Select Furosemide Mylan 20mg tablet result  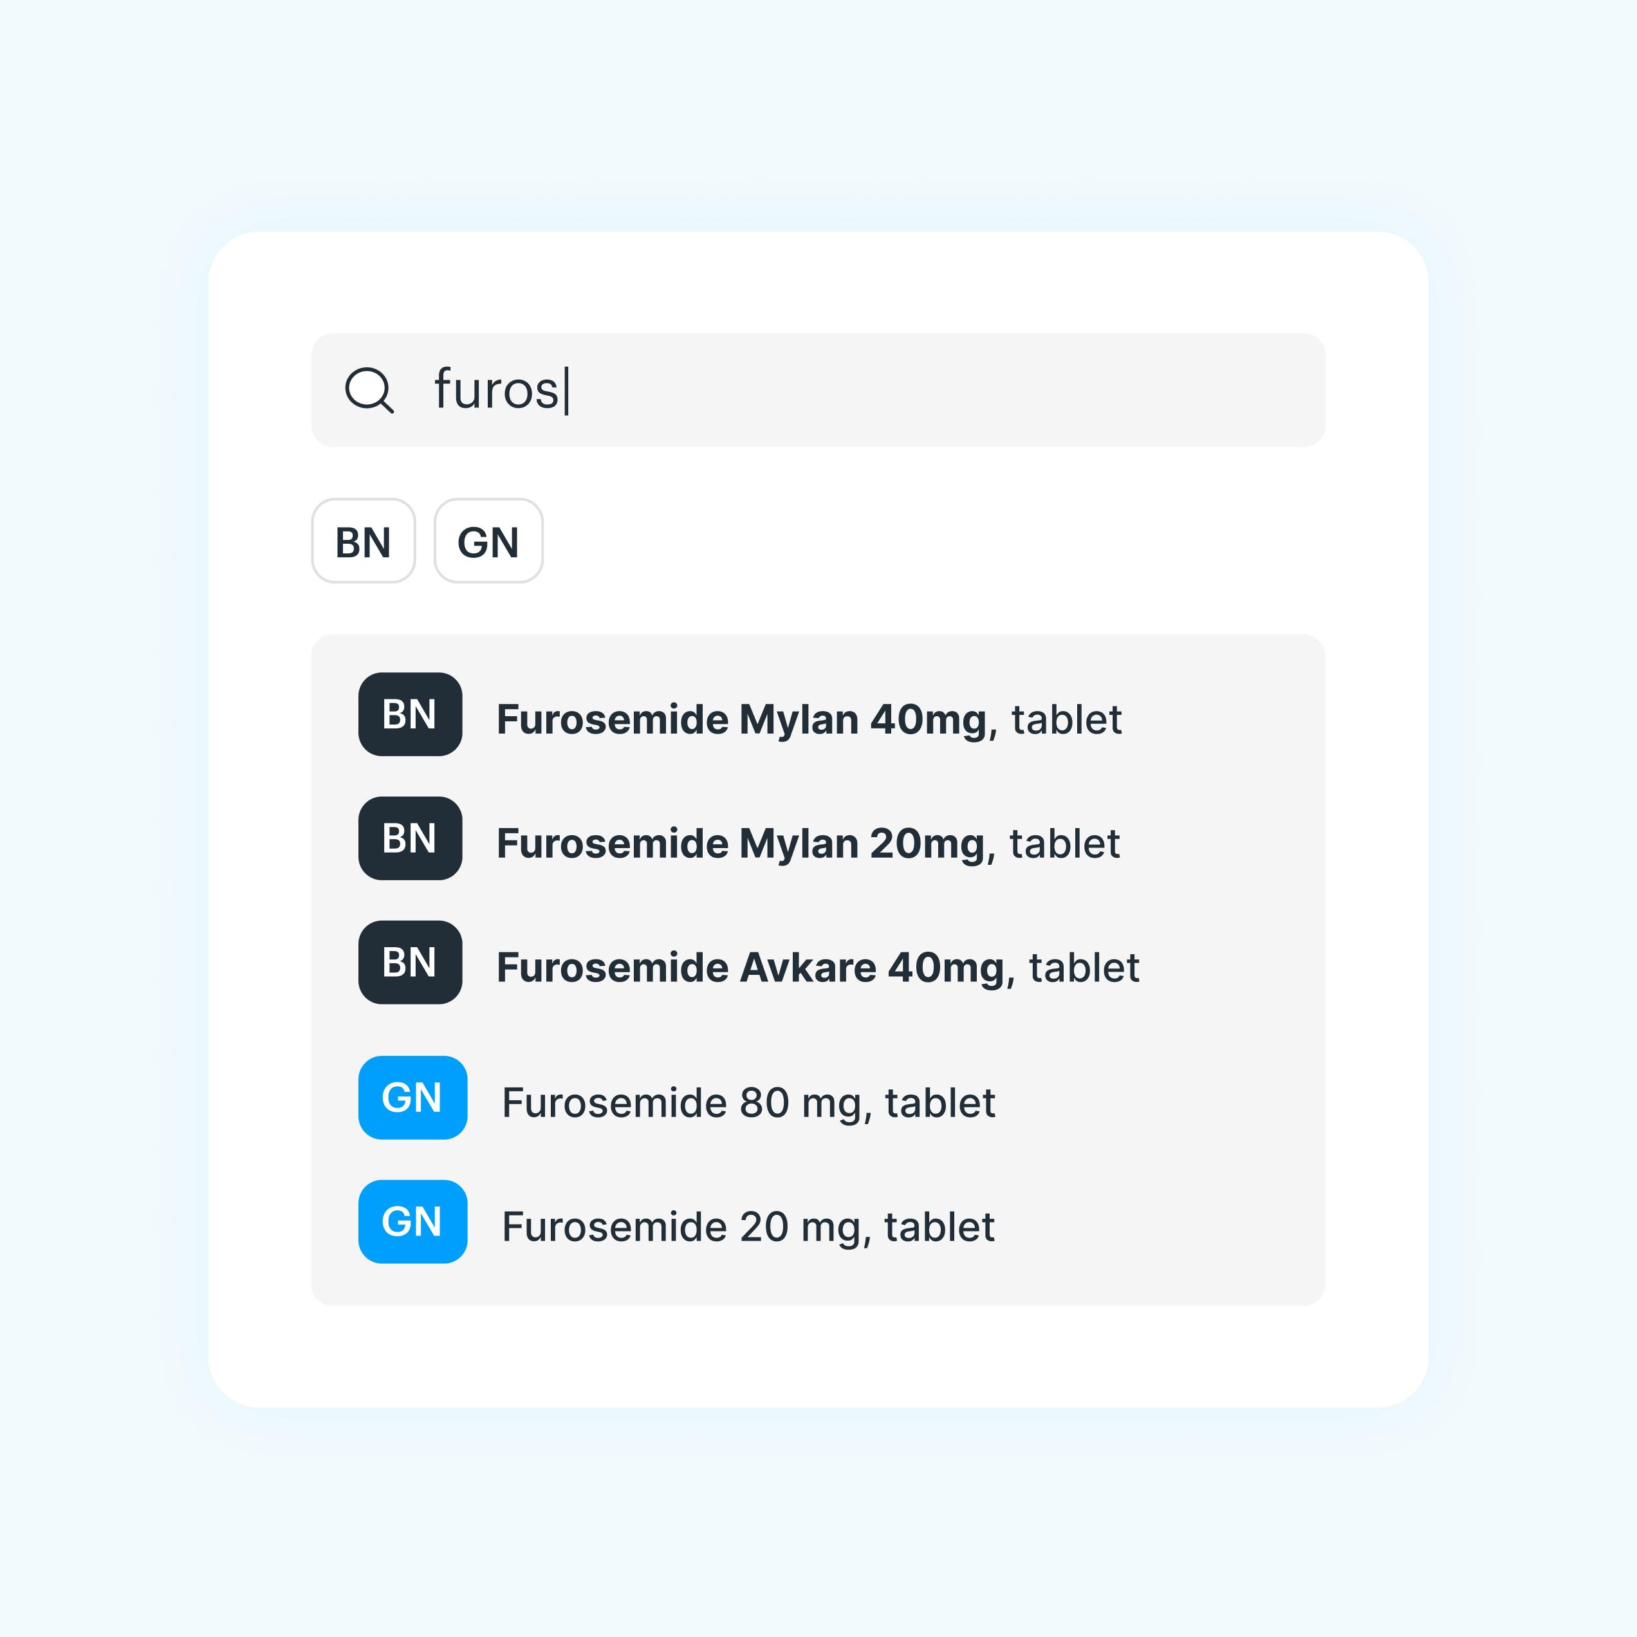coord(808,843)
